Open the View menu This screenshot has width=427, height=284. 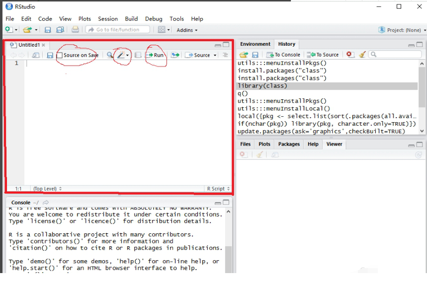(x=65, y=19)
